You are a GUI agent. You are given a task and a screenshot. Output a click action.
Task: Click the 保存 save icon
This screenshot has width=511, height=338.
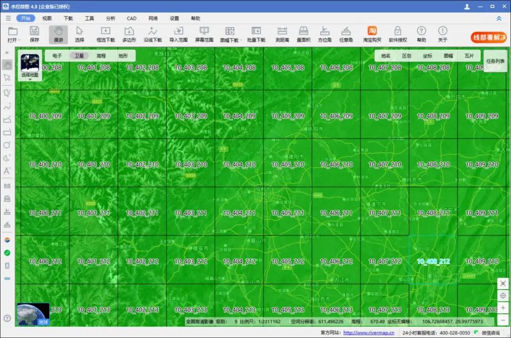[x=34, y=34]
